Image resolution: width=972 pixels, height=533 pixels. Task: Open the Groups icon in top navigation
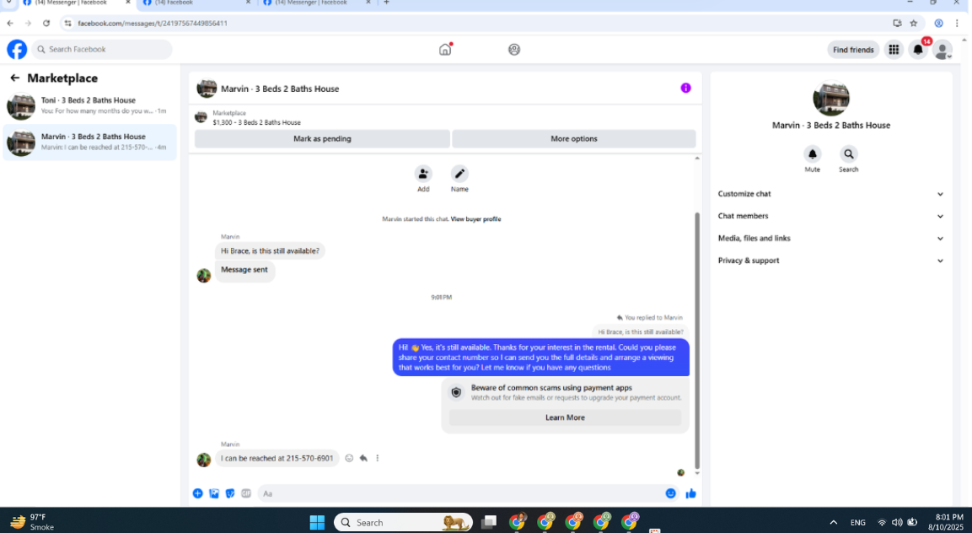coord(514,50)
